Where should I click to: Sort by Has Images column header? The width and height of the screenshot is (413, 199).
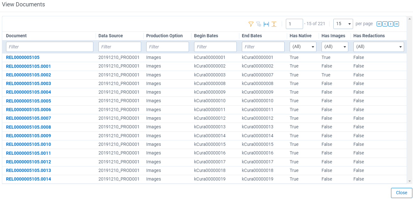[333, 36]
